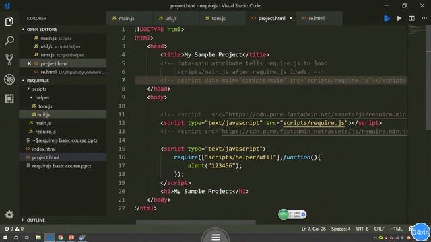Switch to Chrome from the taskbar
The image size is (431, 242).
coord(61,237)
